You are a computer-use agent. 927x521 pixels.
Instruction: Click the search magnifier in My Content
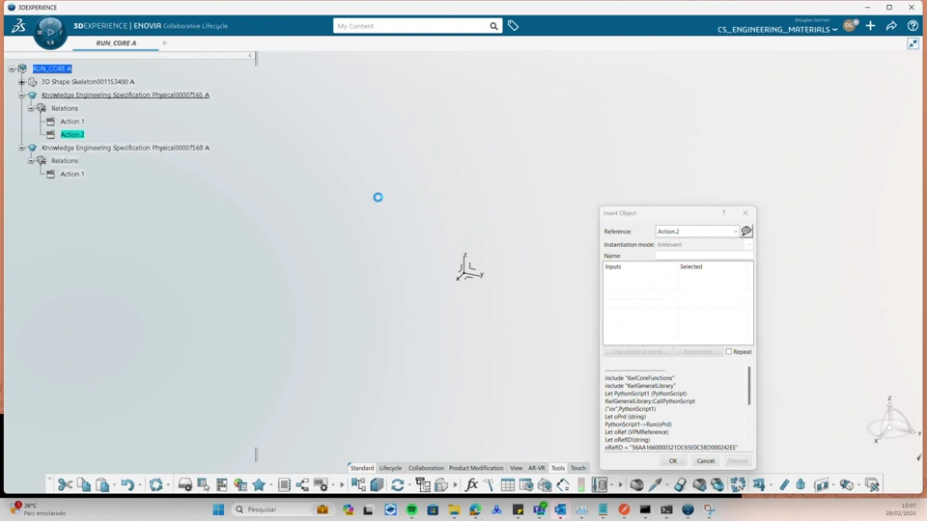coord(493,26)
